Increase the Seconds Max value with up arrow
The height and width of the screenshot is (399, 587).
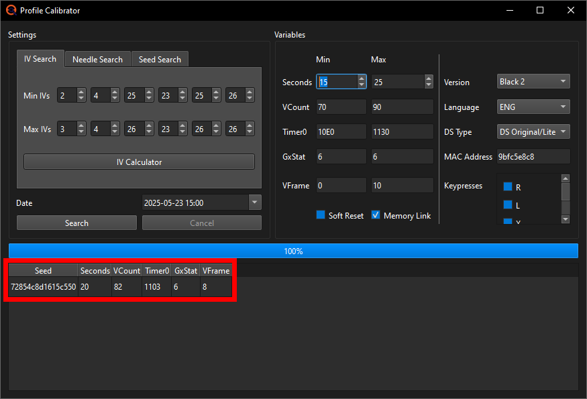coord(429,78)
